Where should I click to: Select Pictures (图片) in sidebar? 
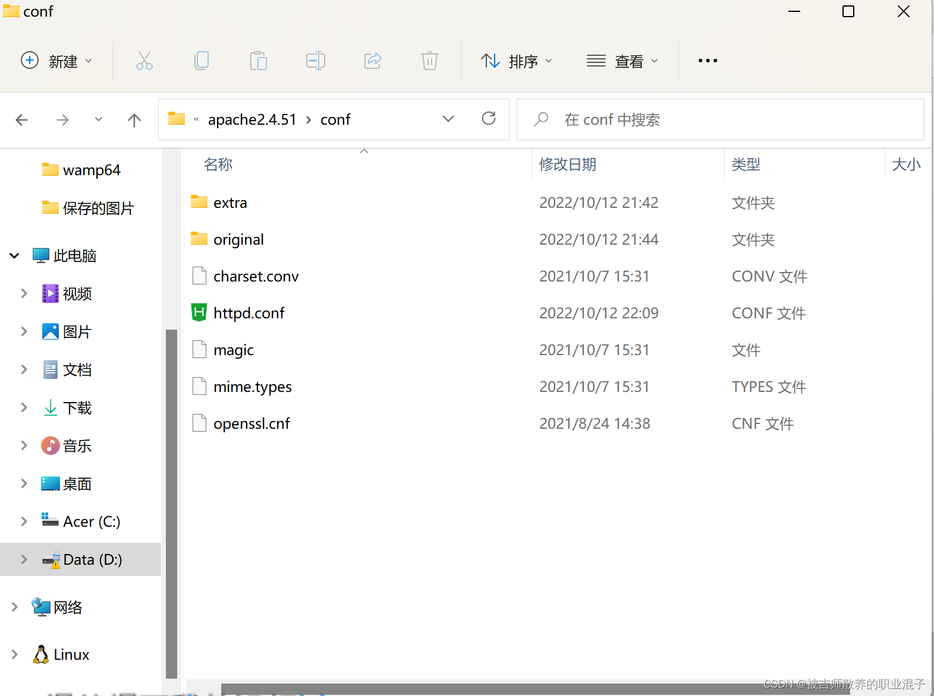pos(67,331)
